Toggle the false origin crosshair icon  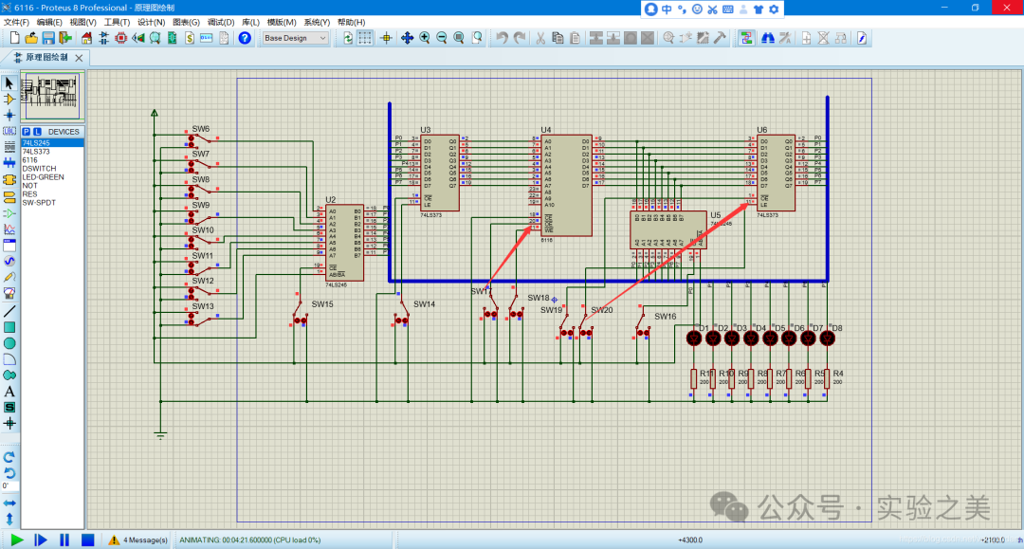[386, 39]
